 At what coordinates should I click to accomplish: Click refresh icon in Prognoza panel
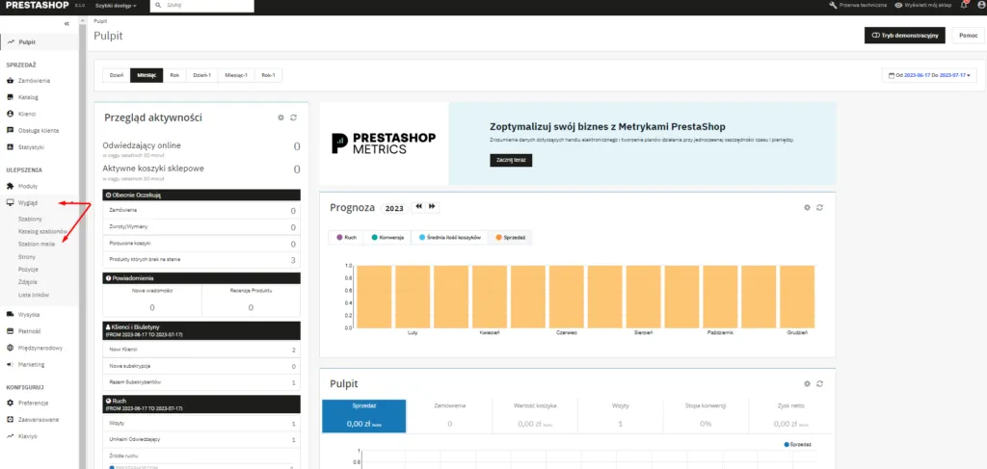tap(819, 207)
